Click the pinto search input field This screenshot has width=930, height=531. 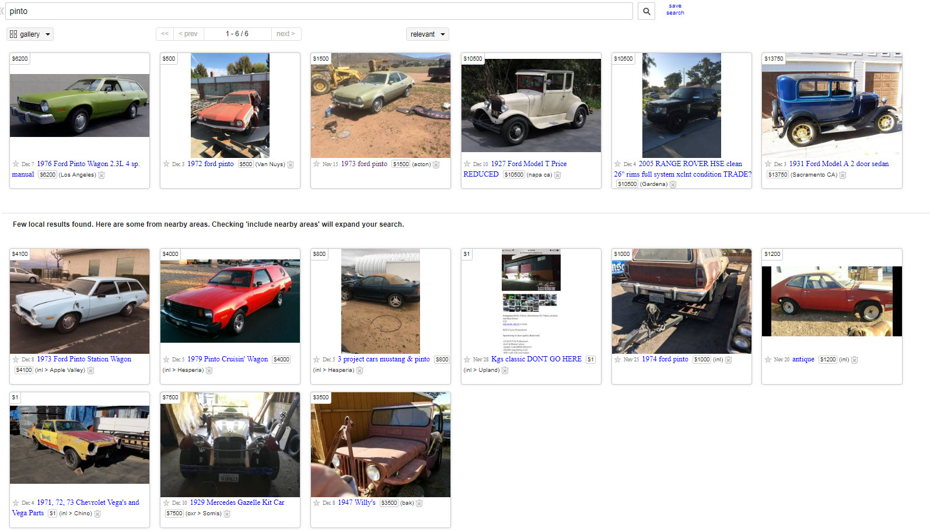pyautogui.click(x=319, y=11)
